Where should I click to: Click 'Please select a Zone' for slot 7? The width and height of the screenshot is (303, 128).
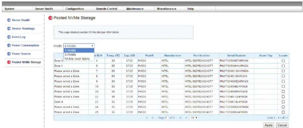click(x=71, y=71)
